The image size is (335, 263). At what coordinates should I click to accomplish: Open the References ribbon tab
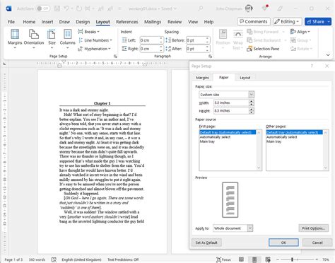pos(127,22)
